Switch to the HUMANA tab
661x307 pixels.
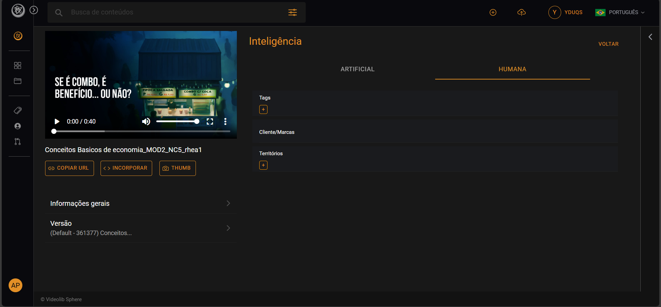(513, 69)
